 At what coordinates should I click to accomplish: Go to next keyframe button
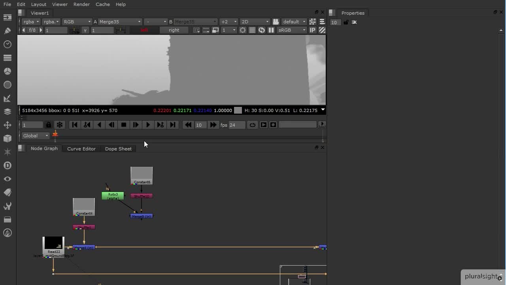[160, 125]
